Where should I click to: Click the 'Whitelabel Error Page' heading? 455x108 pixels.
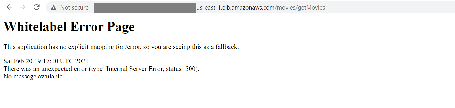tap(69, 27)
